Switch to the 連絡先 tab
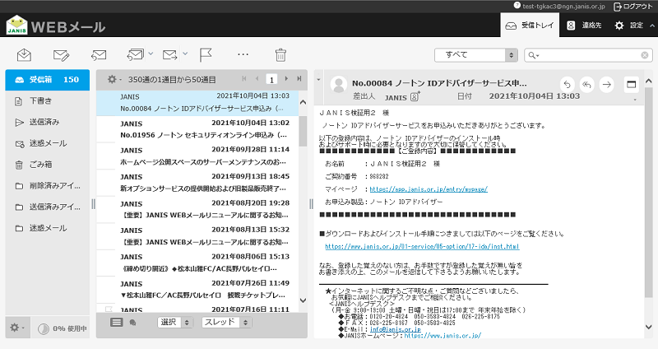 (584, 26)
